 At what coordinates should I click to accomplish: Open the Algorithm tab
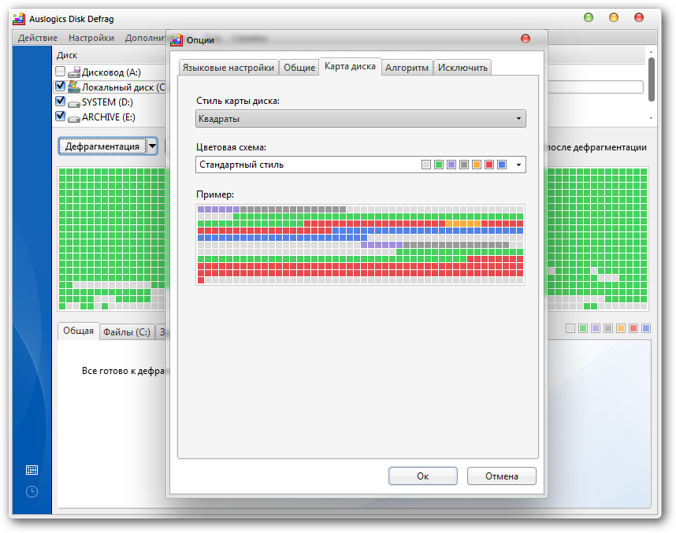[407, 68]
